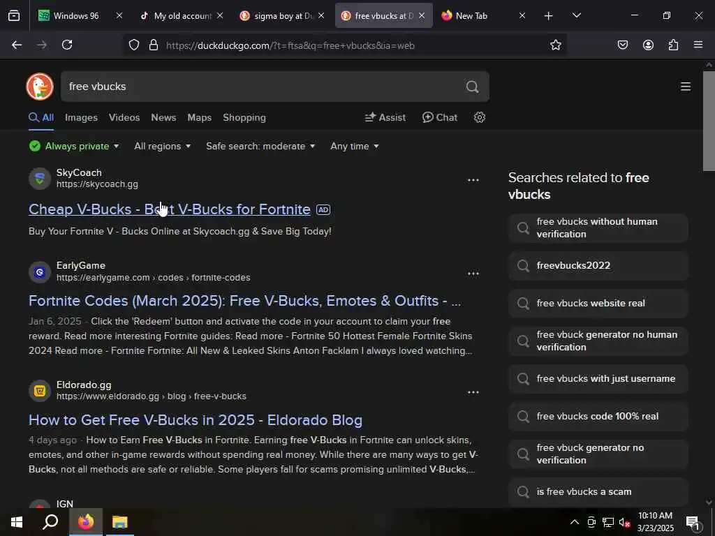Click the browser address bar URL
The width and height of the screenshot is (715, 536).
coord(290,45)
